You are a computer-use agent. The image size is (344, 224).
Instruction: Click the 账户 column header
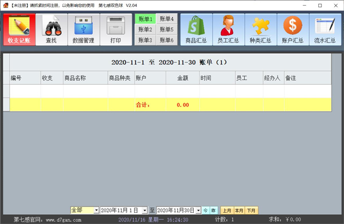150,78
